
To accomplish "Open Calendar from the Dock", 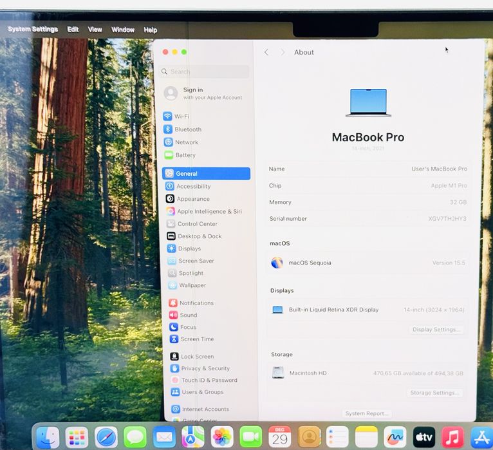I will [280, 437].
